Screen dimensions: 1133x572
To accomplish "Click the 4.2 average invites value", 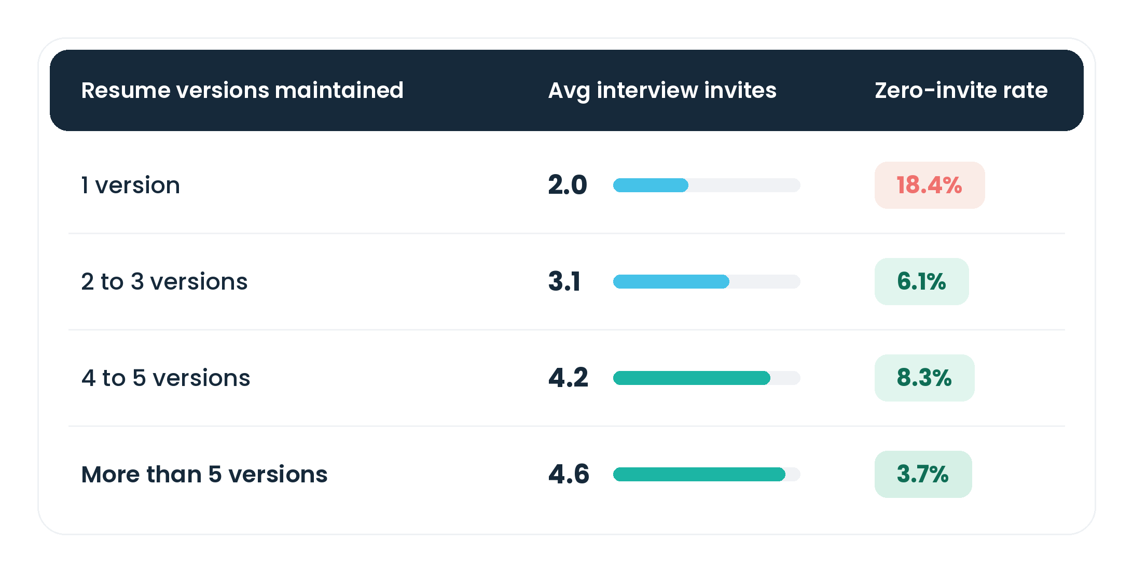I will pyautogui.click(x=568, y=378).
